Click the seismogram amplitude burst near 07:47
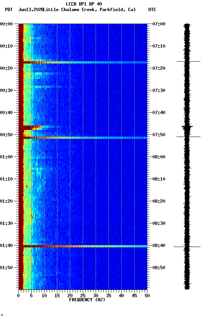The width and height of the screenshot is (203, 319). click(187, 128)
